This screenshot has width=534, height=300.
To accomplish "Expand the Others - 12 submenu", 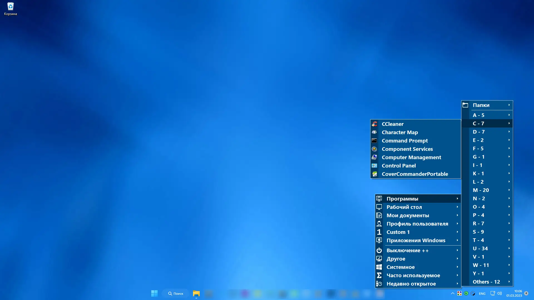I will point(486,282).
